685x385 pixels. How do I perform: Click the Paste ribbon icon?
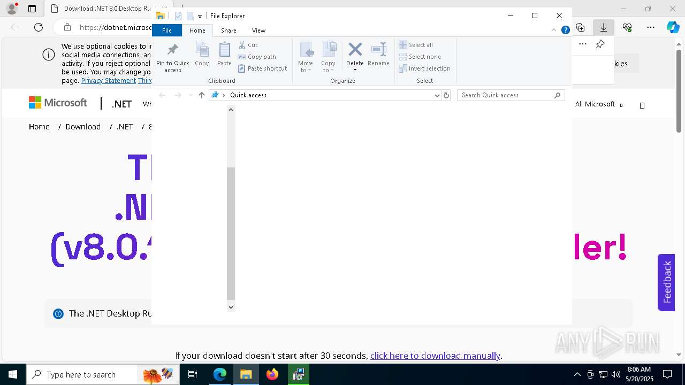(x=224, y=50)
